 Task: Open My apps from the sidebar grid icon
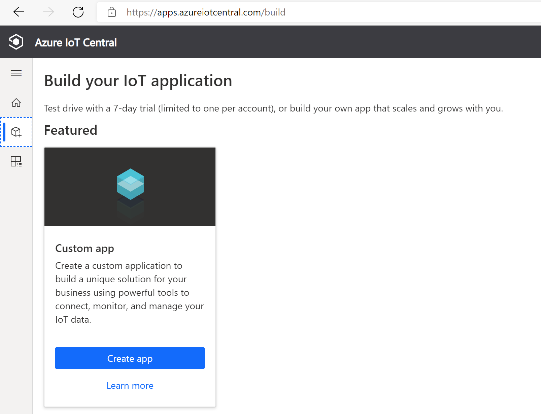point(16,161)
